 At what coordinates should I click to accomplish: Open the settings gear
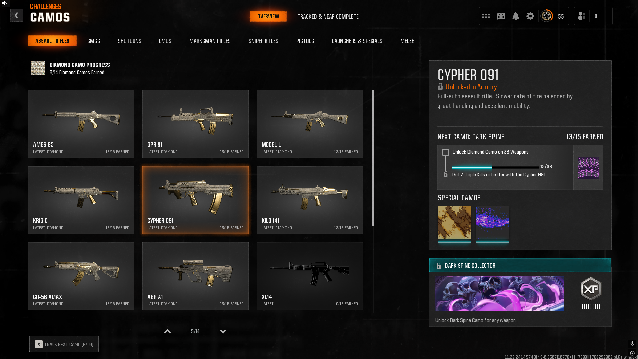pos(530,16)
